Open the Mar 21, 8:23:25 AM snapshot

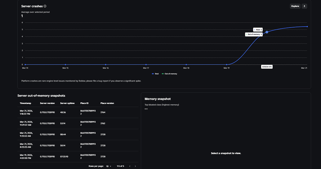[x=78, y=145]
